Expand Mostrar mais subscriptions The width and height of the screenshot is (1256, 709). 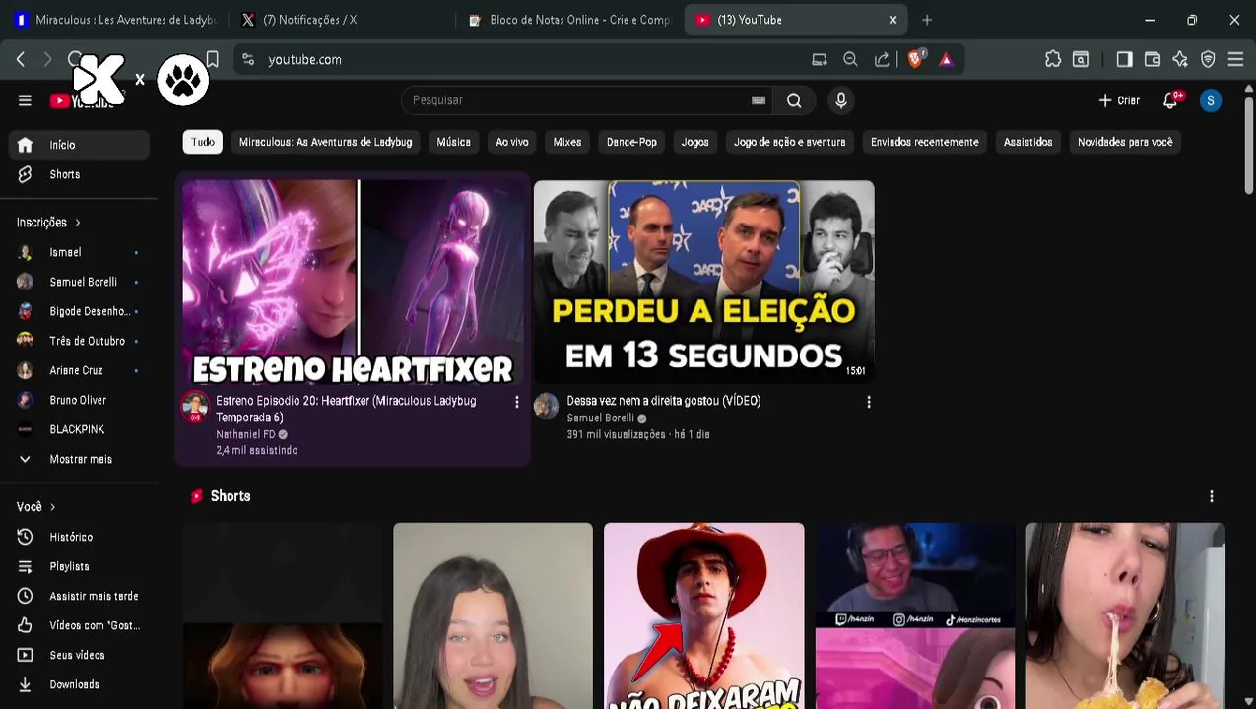coord(79,459)
